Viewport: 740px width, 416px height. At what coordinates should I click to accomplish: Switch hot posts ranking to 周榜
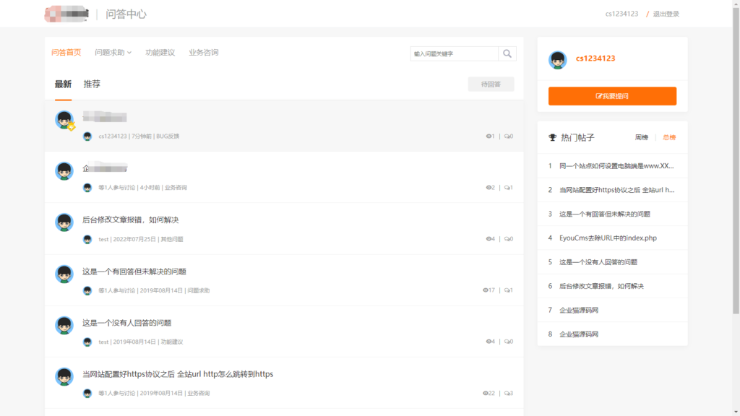coord(640,137)
